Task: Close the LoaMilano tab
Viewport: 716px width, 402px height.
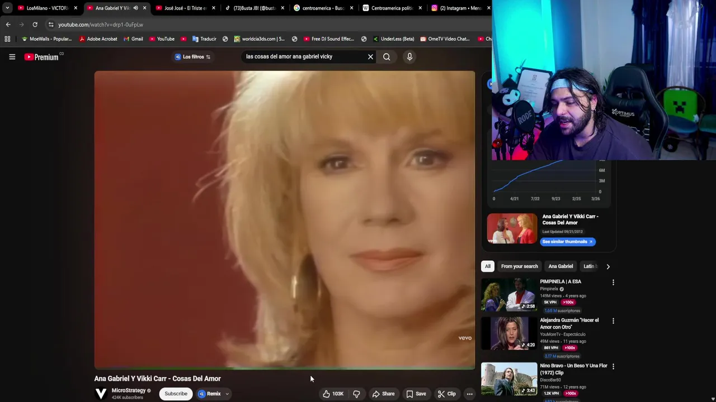Action: [76, 8]
